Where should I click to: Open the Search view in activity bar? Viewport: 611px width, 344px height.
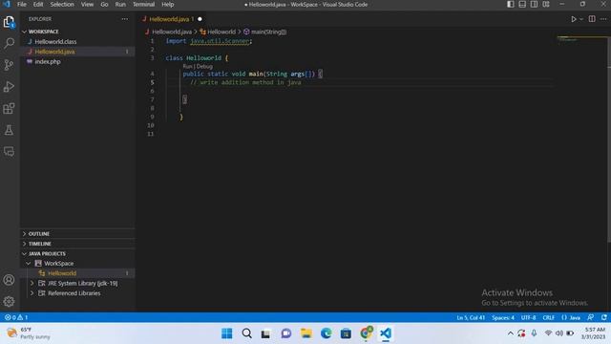(9, 43)
